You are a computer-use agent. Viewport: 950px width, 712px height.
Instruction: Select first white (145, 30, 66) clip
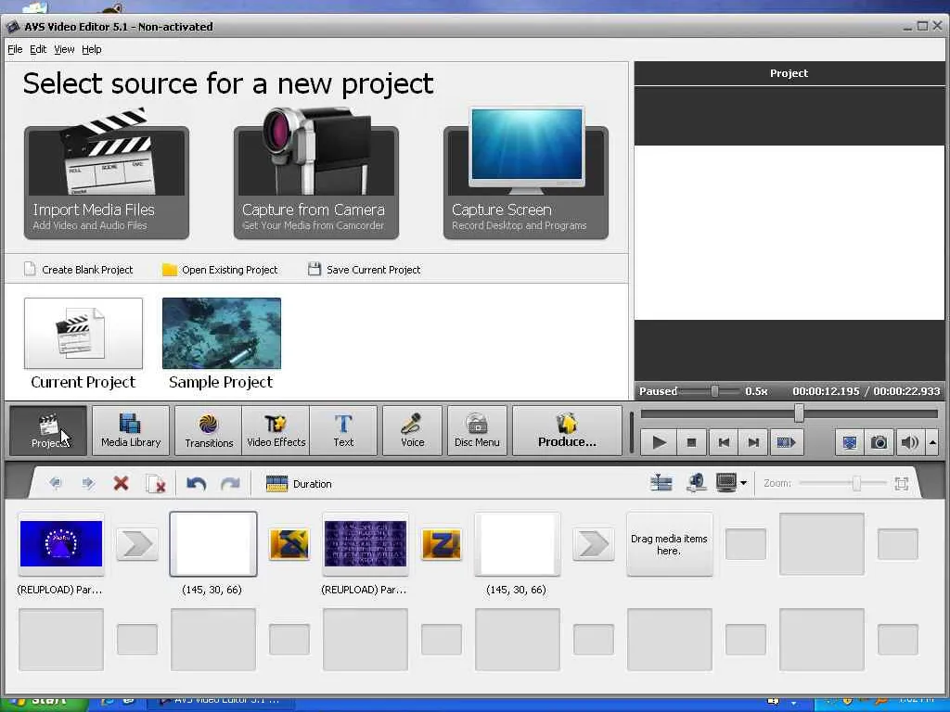[213, 543]
